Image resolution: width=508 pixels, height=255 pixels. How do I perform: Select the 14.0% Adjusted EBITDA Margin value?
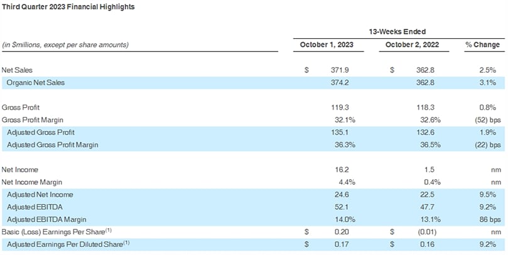[x=345, y=220]
